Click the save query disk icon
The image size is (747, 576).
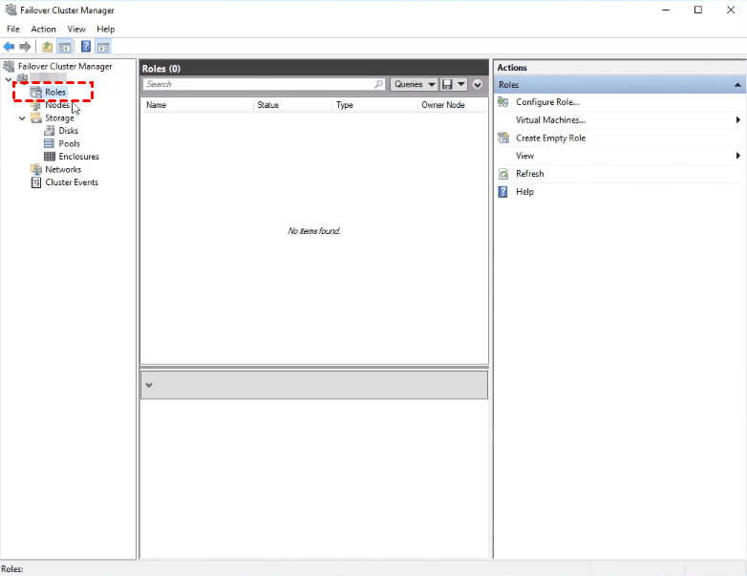447,84
